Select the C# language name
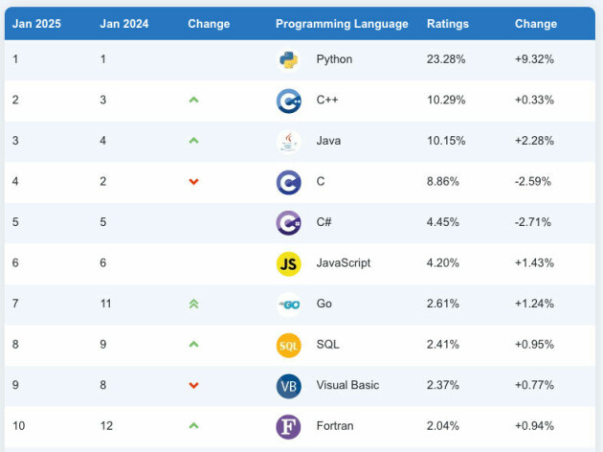 coord(324,222)
